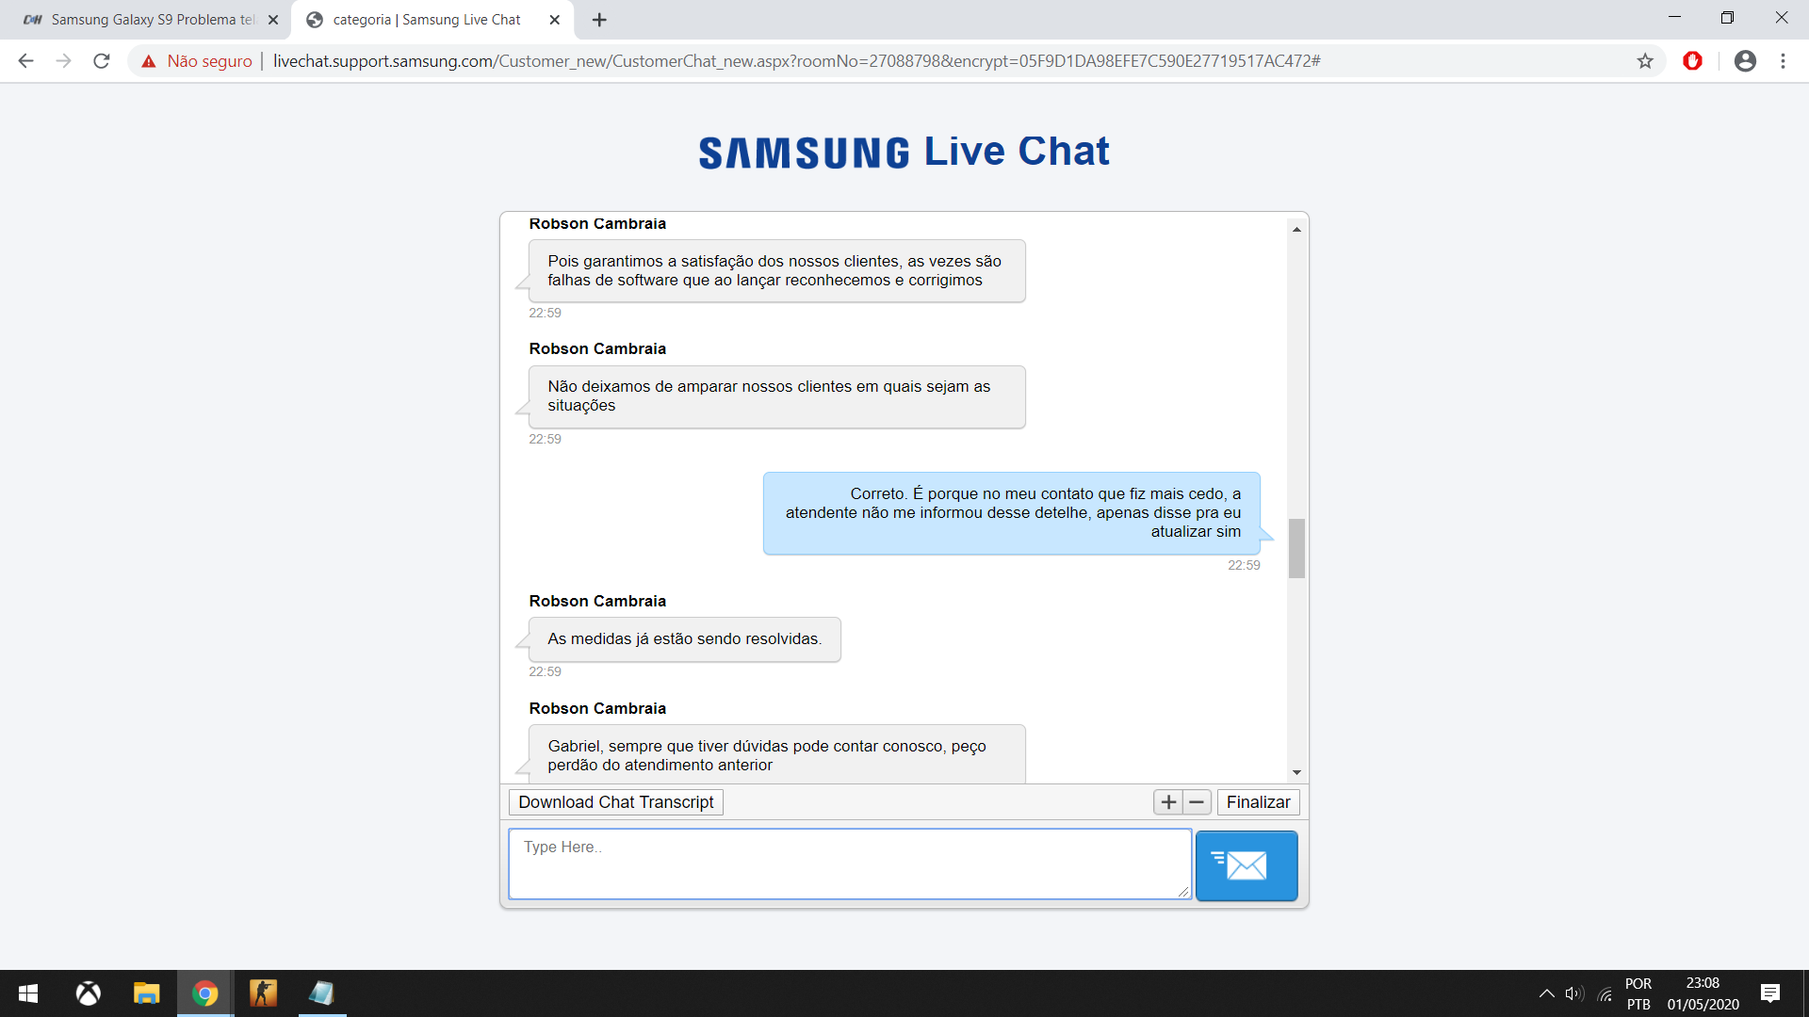Open the Chrome profile avatar menu
Image resolution: width=1809 pixels, height=1017 pixels.
click(x=1745, y=61)
